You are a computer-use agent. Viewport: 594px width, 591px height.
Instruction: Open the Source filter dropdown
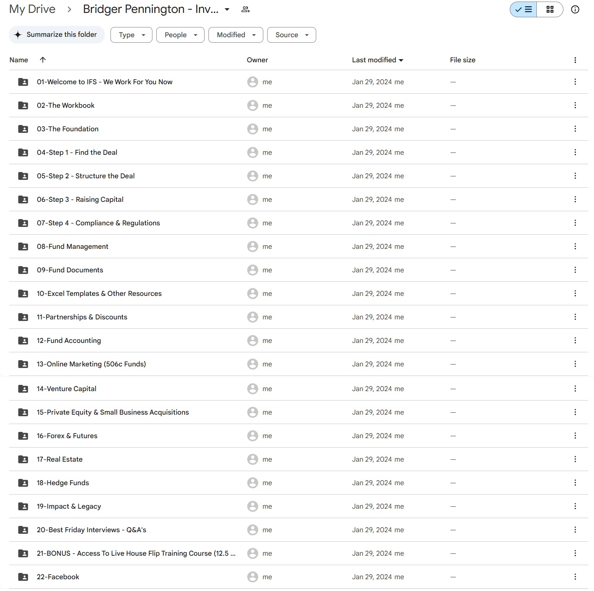coord(292,35)
